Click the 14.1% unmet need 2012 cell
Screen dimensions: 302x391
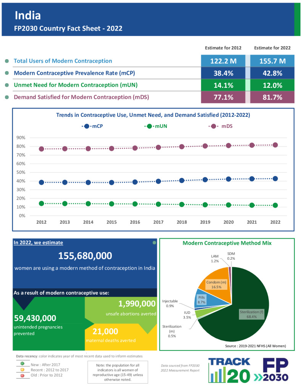click(x=223, y=85)
